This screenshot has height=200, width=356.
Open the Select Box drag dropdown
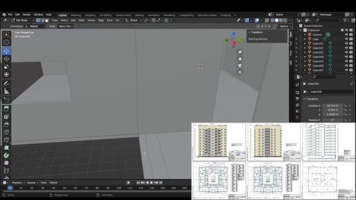coord(66,26)
